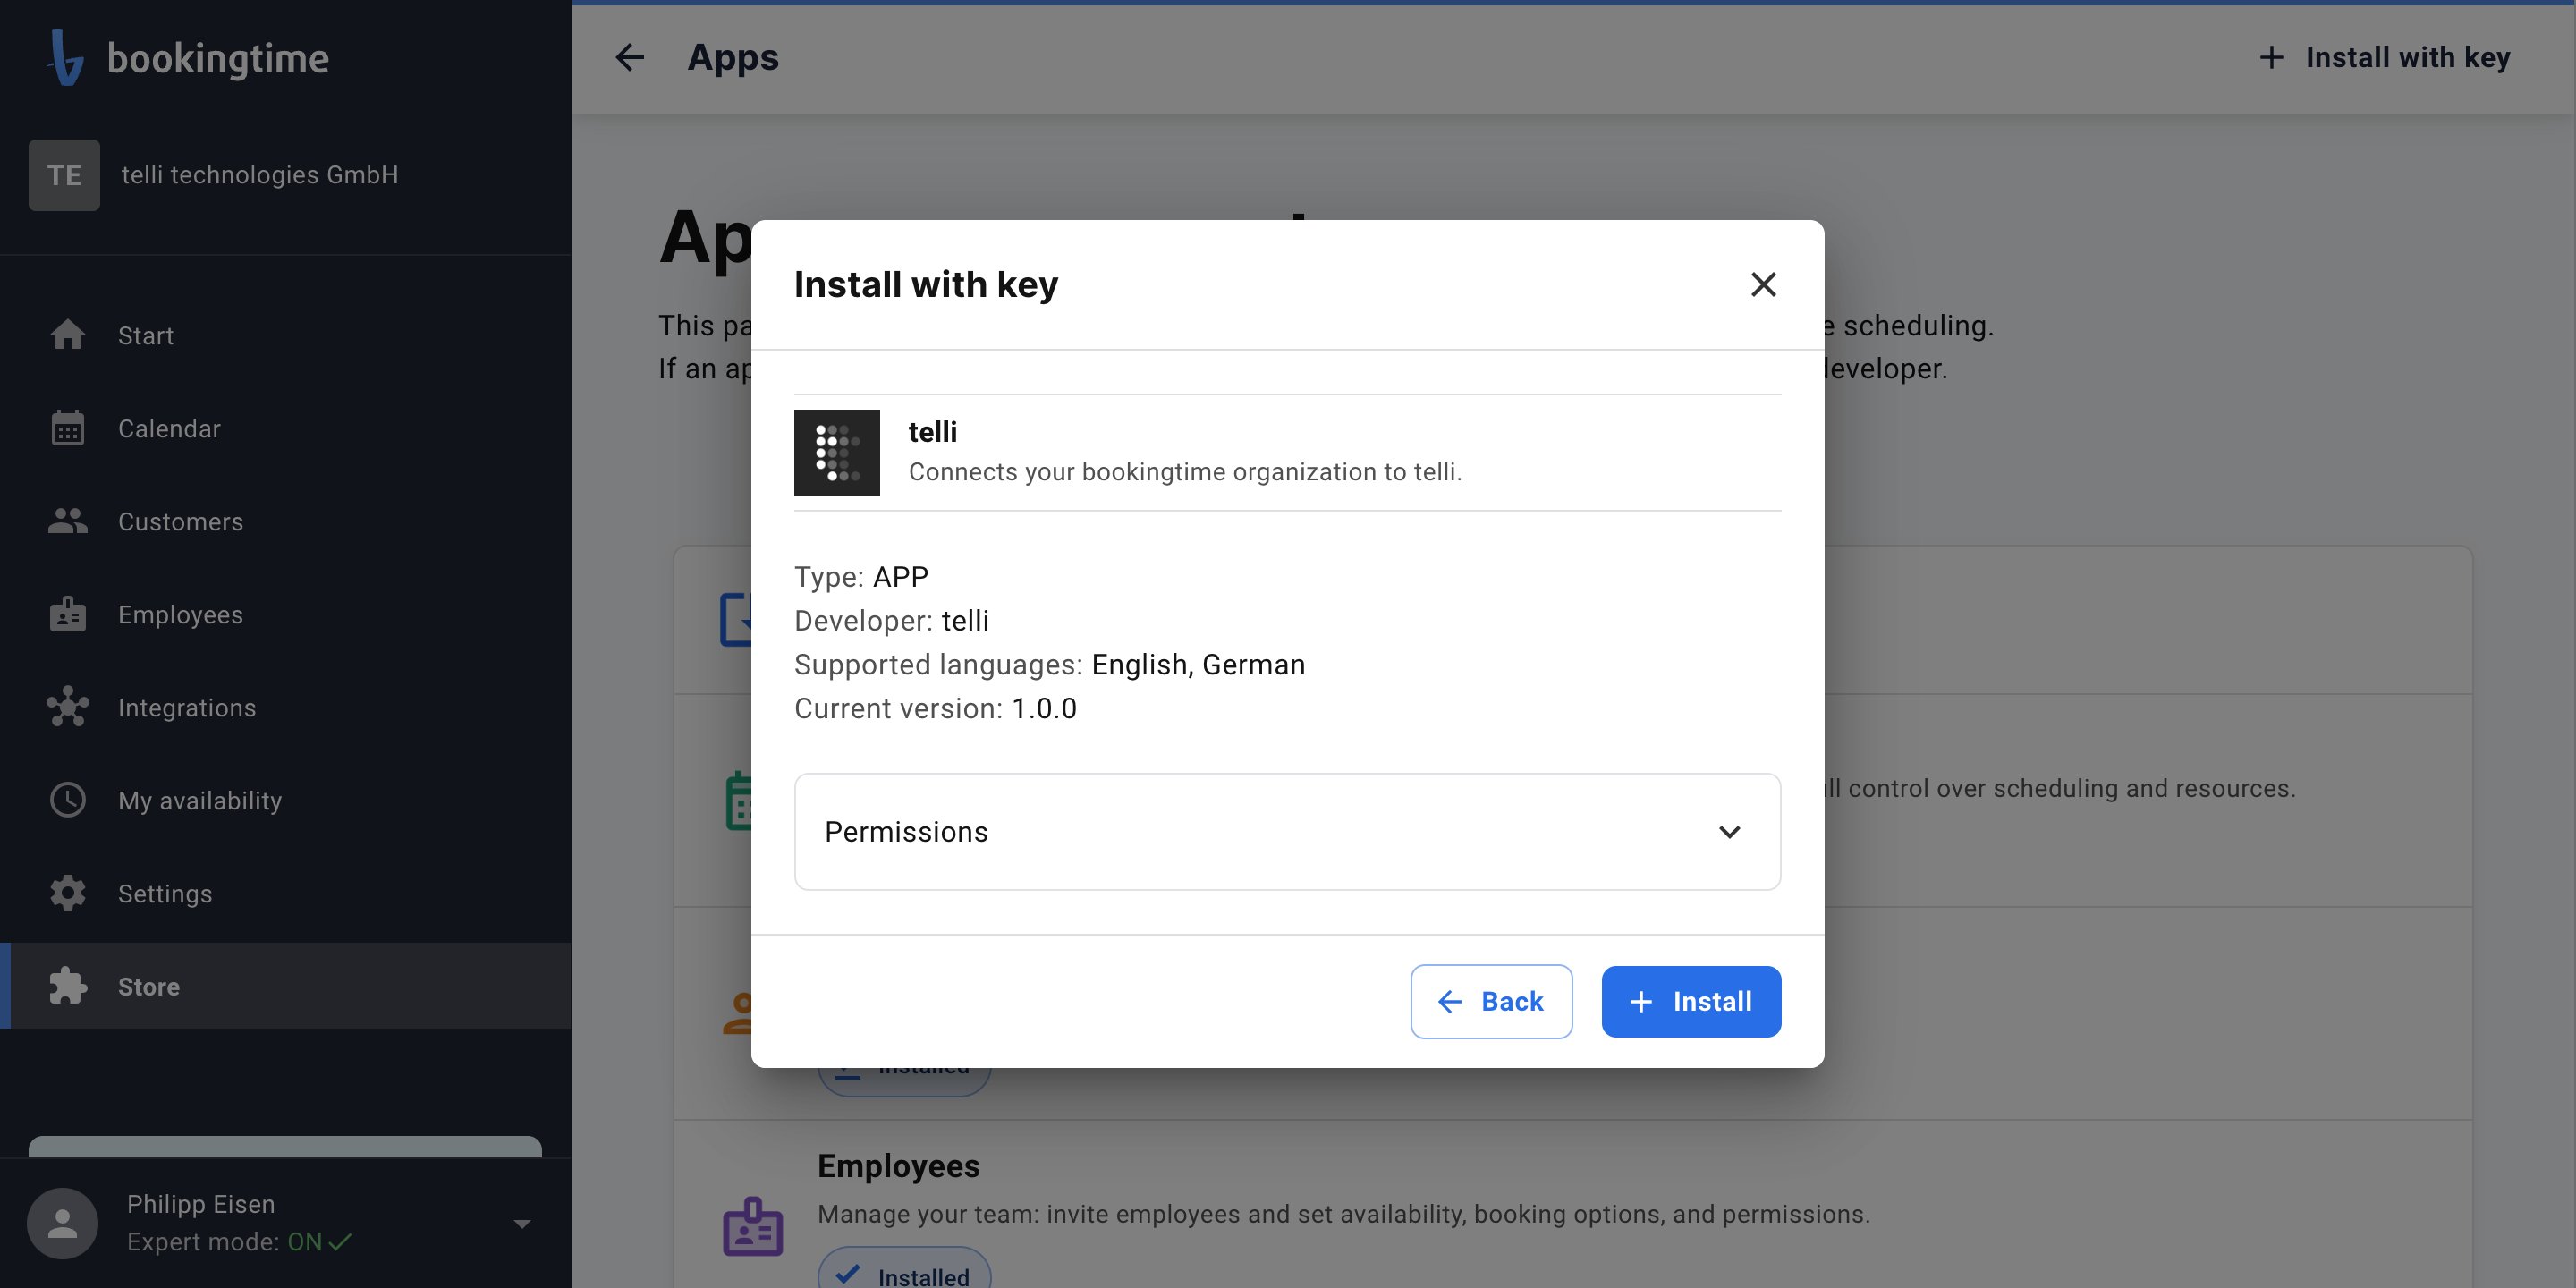Open the user account dropdown arrow
Image resolution: width=2576 pixels, height=1288 pixels.
pos(522,1224)
